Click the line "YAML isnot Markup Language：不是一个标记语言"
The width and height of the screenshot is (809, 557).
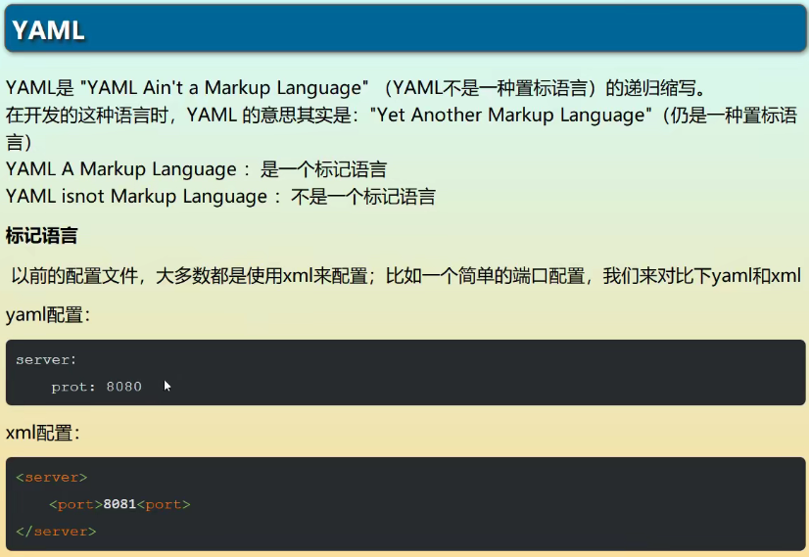tap(220, 197)
